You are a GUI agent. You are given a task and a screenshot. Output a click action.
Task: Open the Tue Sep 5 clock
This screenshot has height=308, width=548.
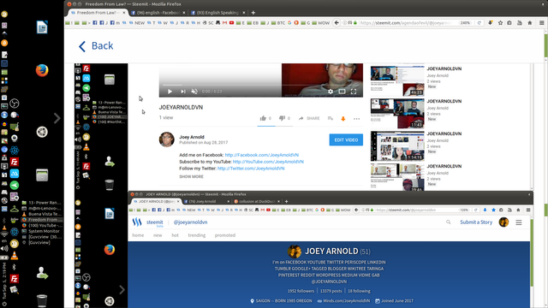pos(4,280)
